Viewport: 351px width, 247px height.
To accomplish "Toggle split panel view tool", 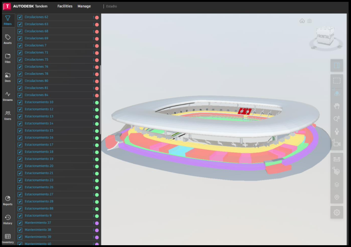I will pyautogui.click(x=337, y=65).
